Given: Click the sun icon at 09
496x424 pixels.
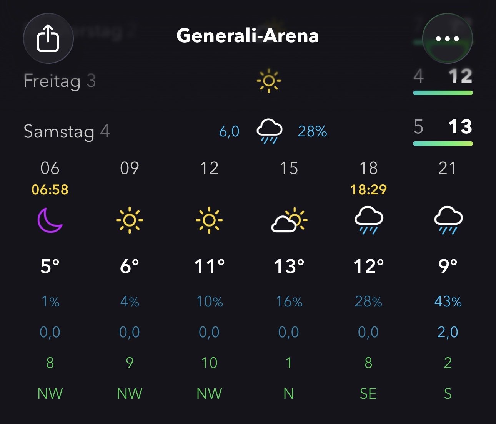Looking at the screenshot, I should click(130, 220).
